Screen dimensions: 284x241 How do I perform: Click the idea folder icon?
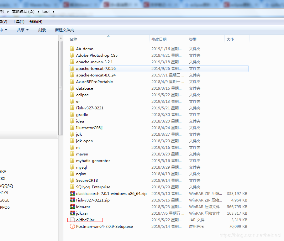[72, 121]
